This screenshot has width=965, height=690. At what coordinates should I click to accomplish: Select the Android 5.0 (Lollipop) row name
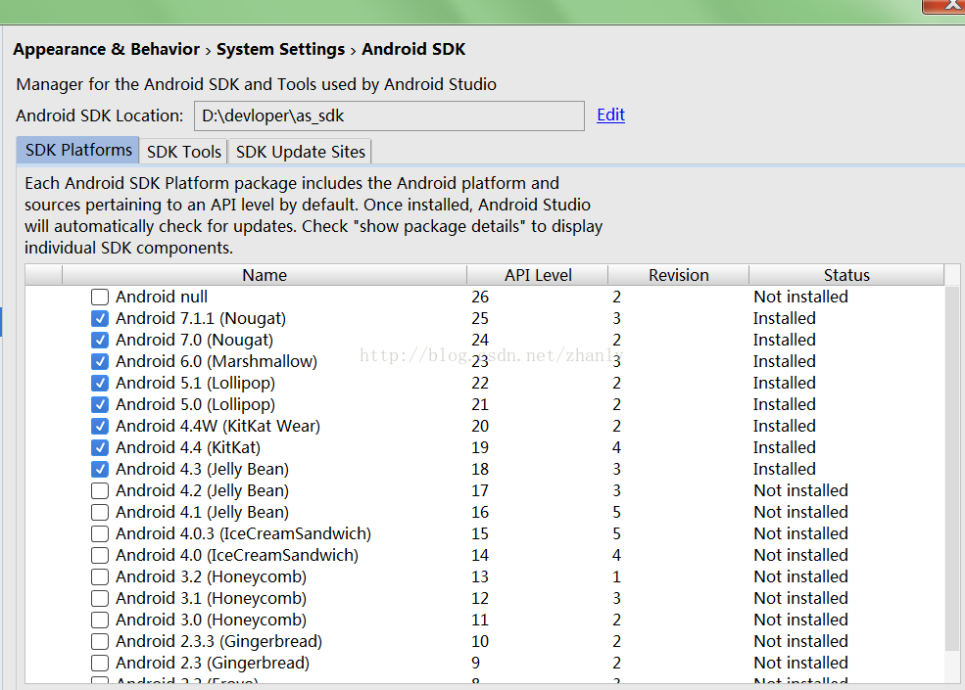tap(195, 404)
